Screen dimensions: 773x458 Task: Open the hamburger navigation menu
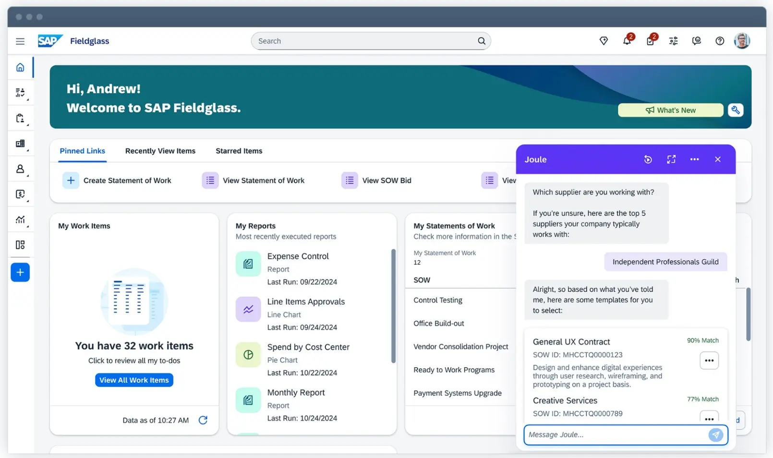[20, 41]
